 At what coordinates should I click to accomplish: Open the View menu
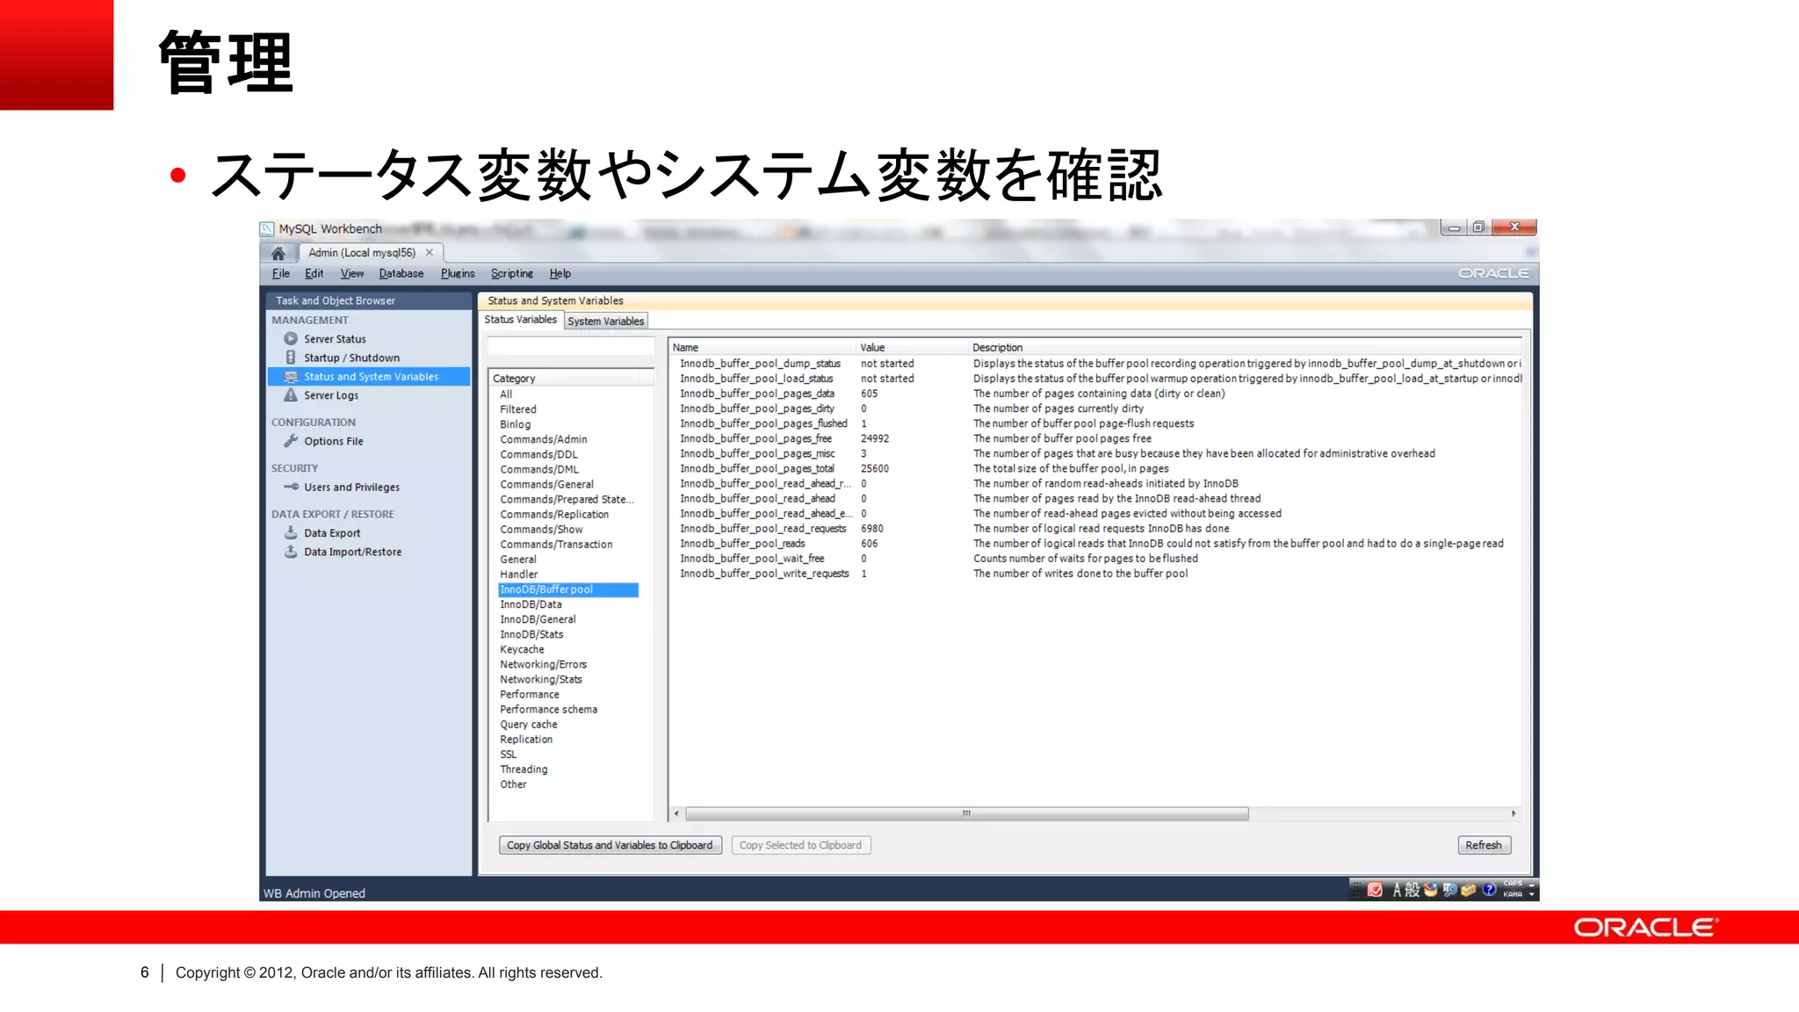point(352,273)
